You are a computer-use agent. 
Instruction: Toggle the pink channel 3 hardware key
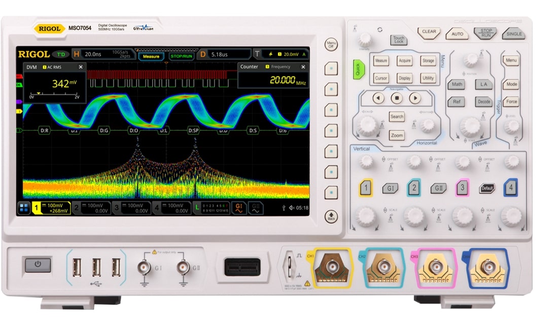tap(462, 188)
